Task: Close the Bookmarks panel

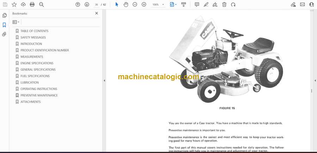Action: [x=97, y=13]
